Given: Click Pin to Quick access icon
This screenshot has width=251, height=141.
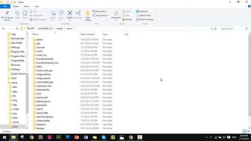Looking at the screenshot, I should point(7,13).
